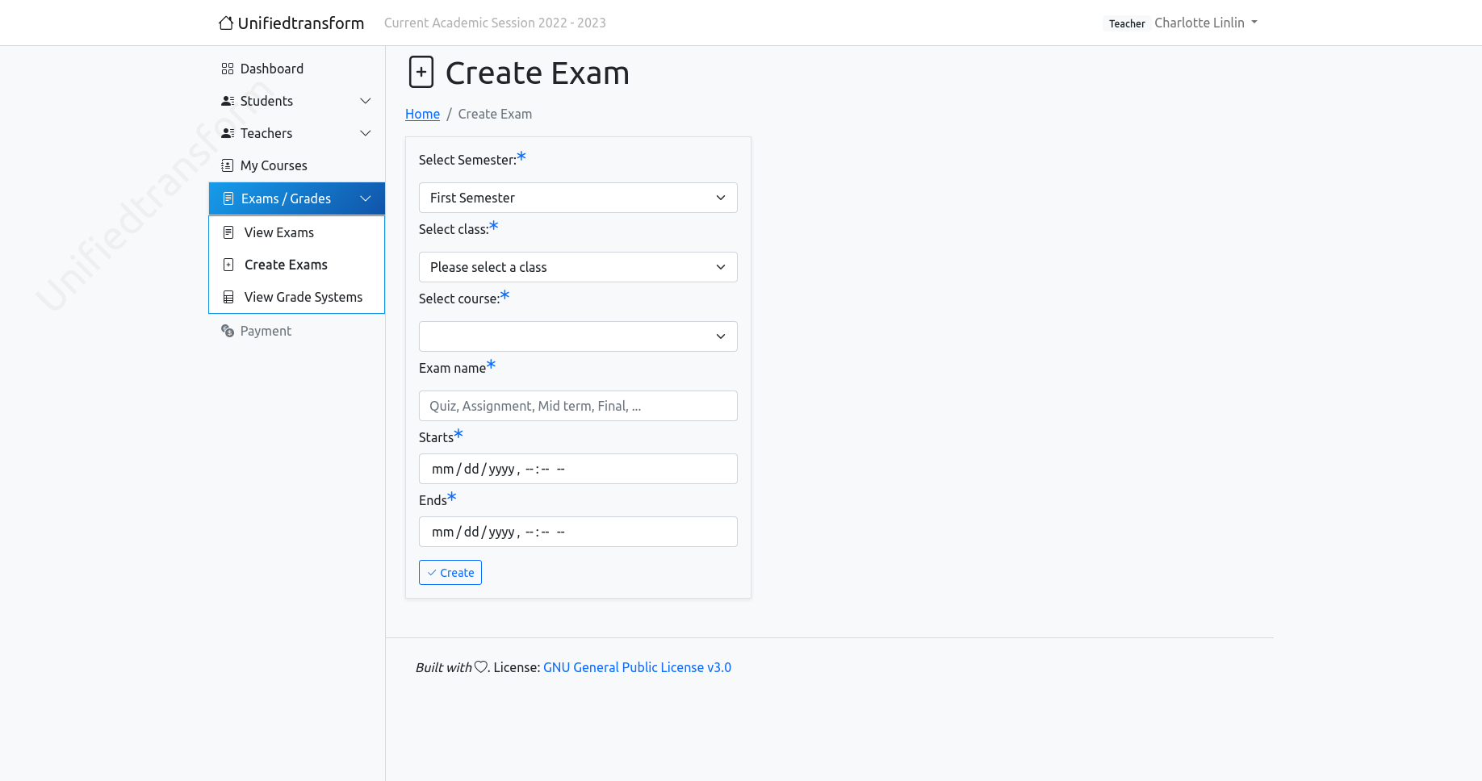This screenshot has height=781, width=1482.
Task: Click the Exams / Grades document icon
Action: (228, 198)
